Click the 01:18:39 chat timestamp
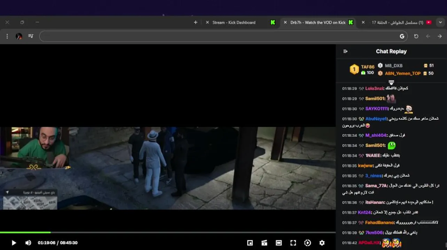 coord(349,233)
